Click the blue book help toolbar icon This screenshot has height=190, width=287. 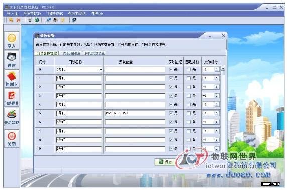74,20
